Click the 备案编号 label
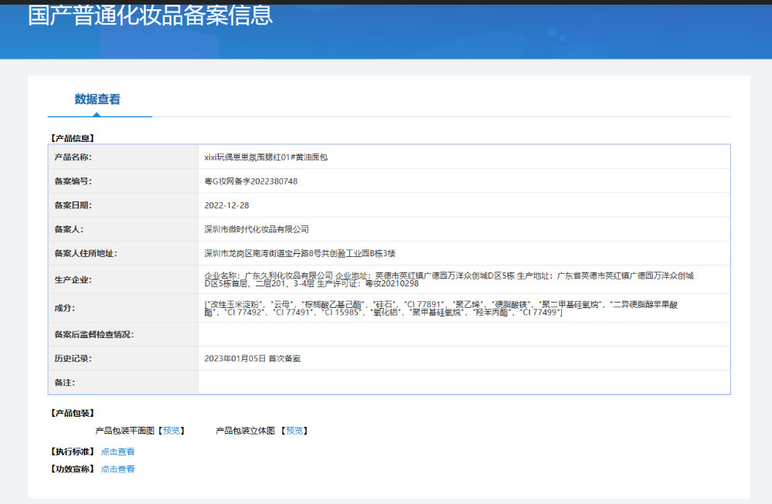Image resolution: width=772 pixels, height=504 pixels. 73,181
